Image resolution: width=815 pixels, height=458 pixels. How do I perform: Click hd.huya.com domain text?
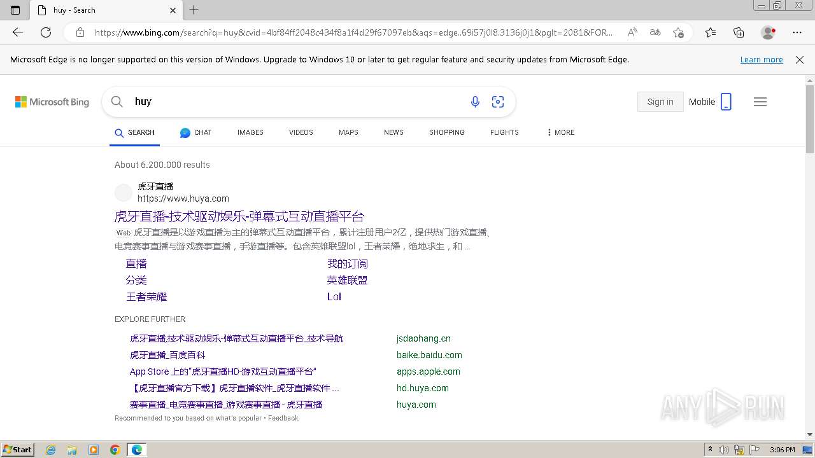pos(423,388)
